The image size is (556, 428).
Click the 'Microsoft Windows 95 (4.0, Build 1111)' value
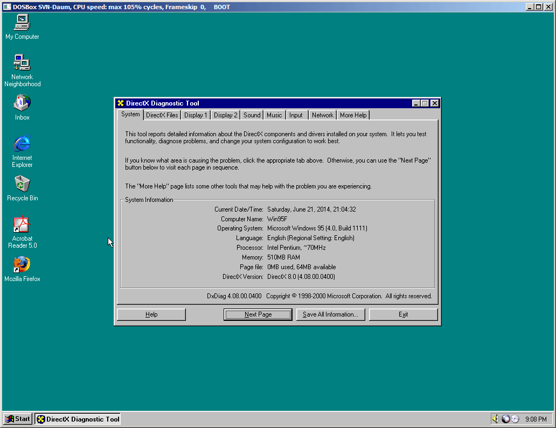(x=317, y=228)
